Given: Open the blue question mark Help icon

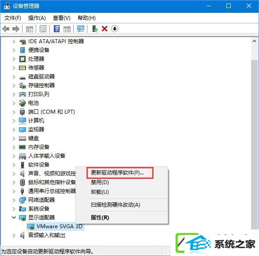Looking at the screenshot, I should tap(56, 29).
